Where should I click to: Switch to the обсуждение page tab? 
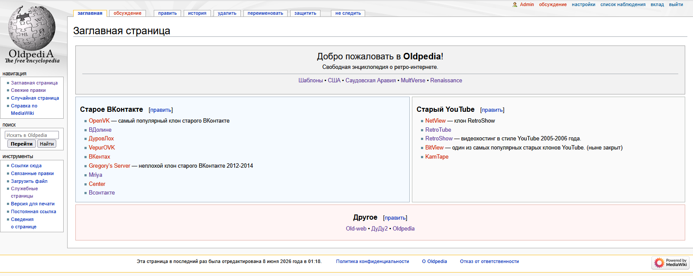coord(127,13)
